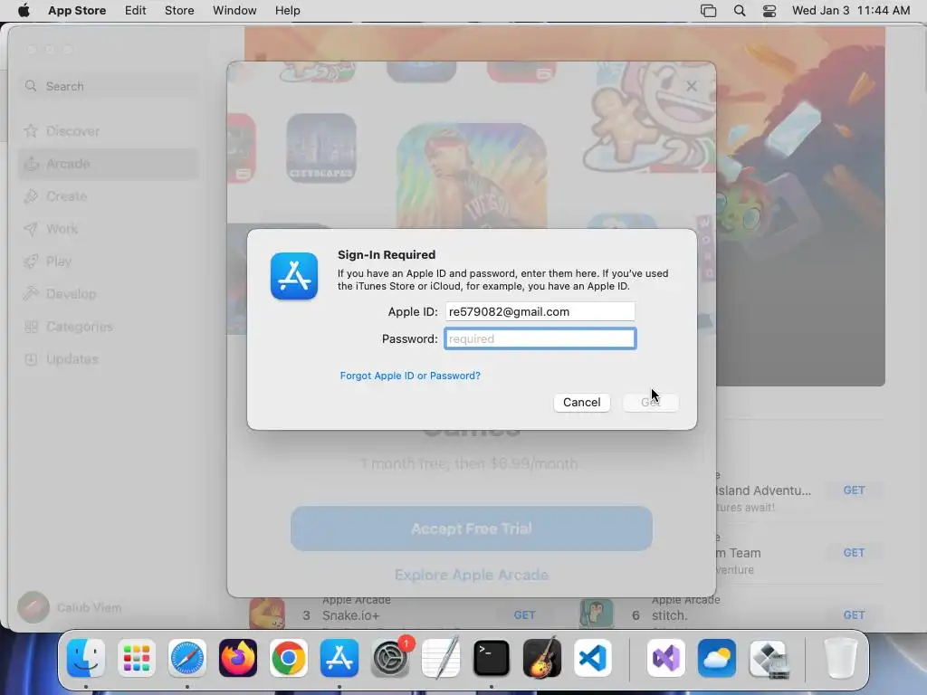Get the stitch. game

coord(854,615)
